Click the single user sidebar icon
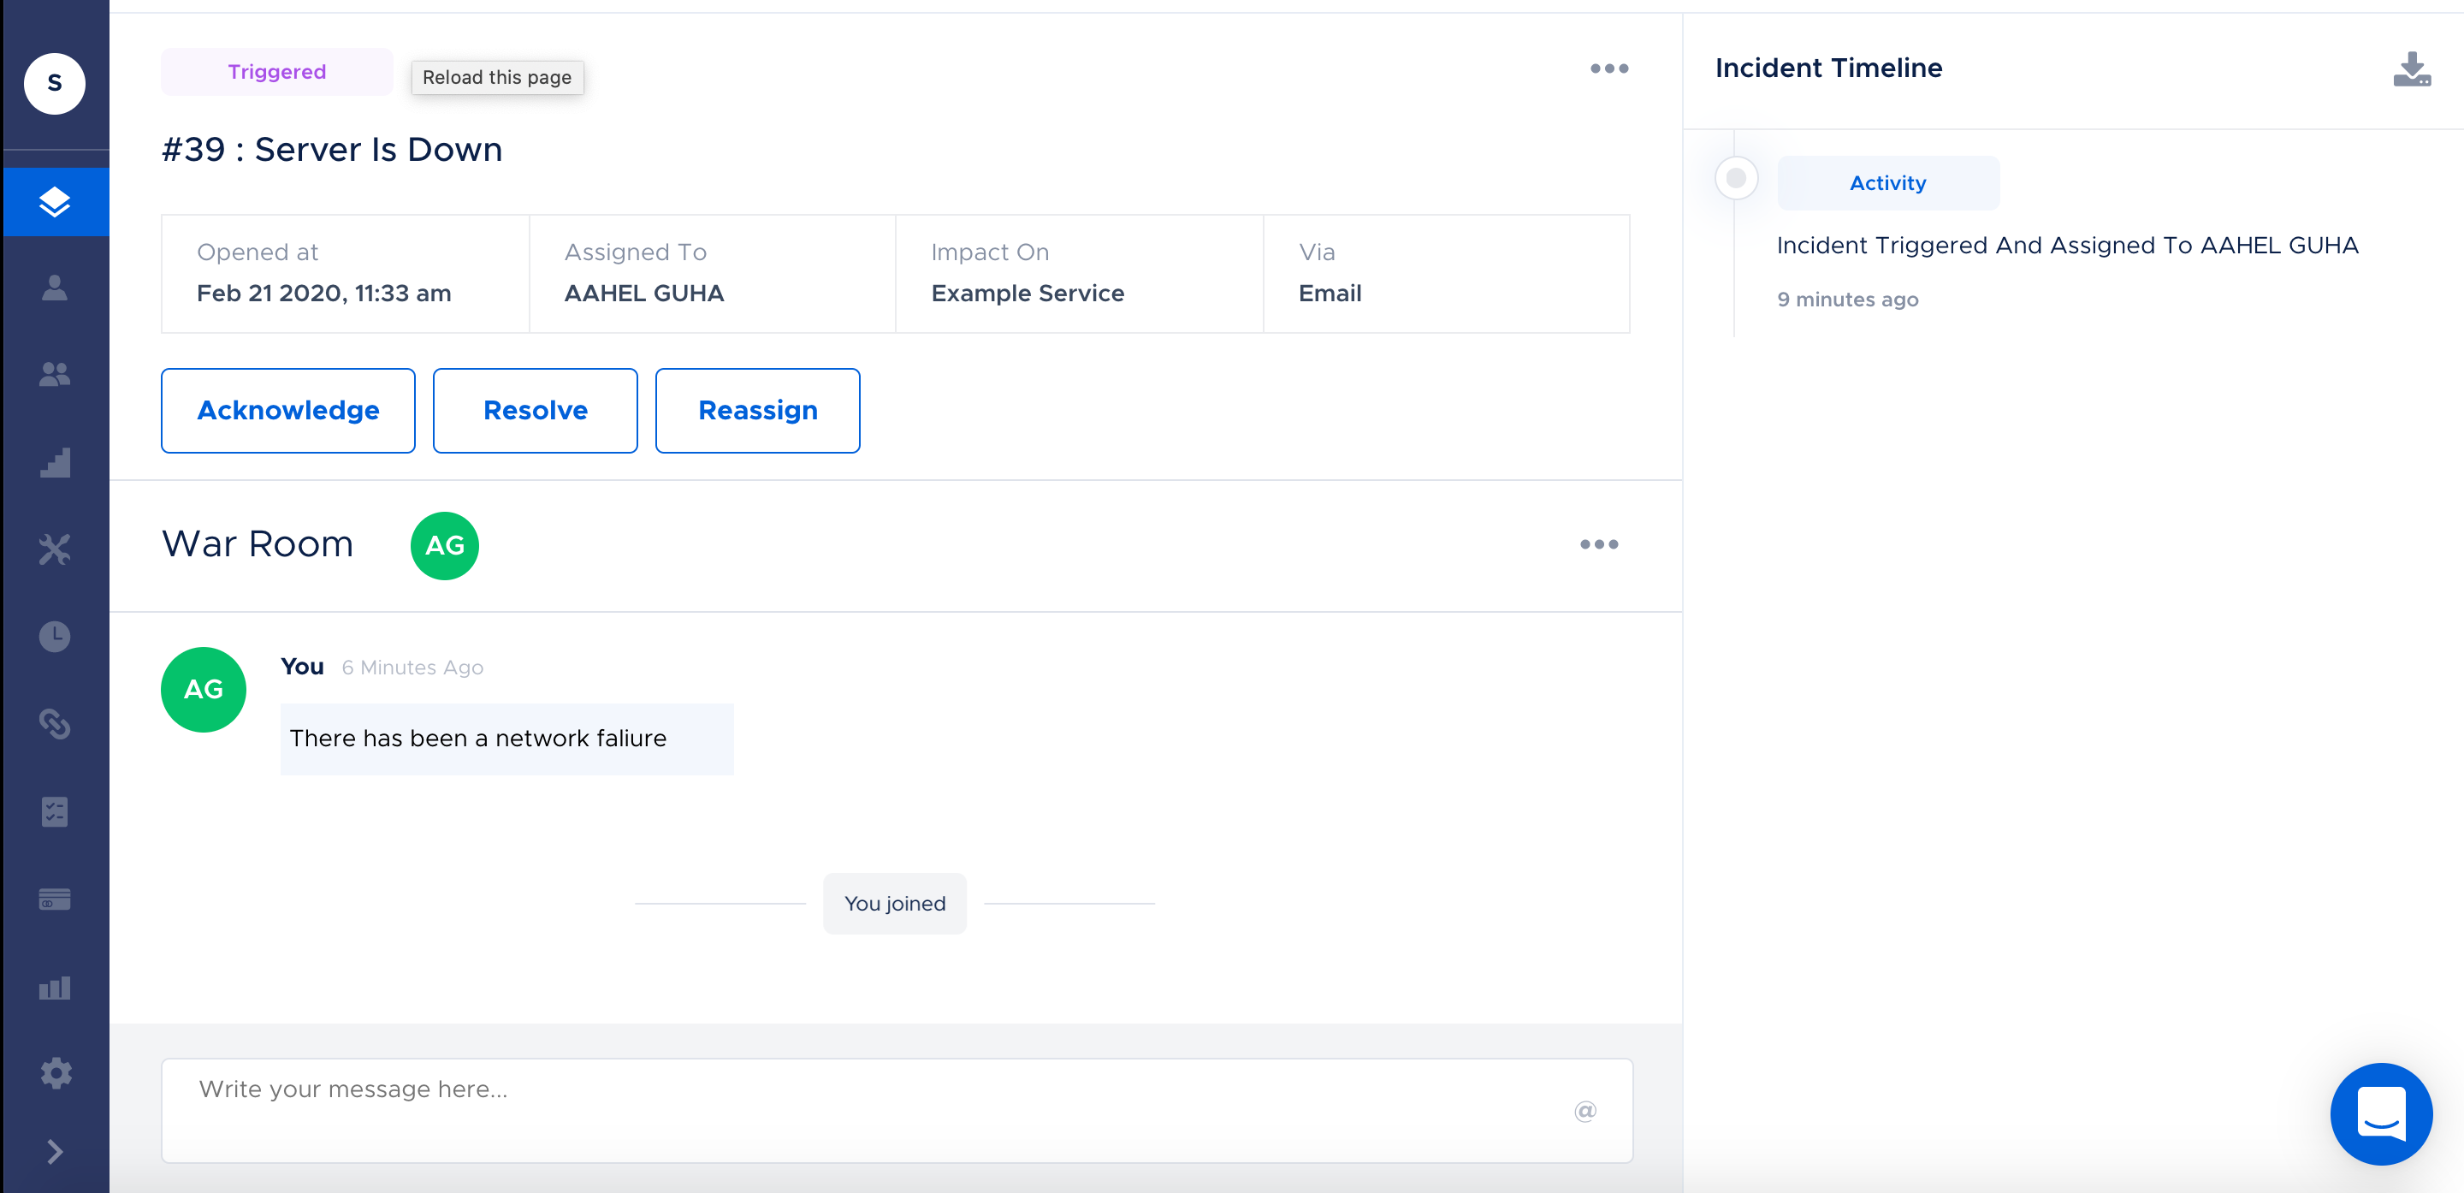Screen dimensions: 2464x1193 [55, 288]
